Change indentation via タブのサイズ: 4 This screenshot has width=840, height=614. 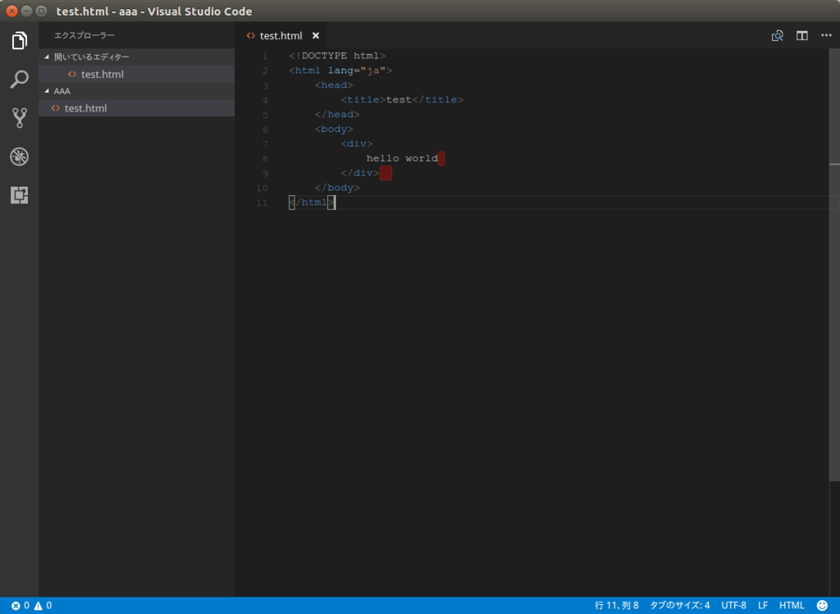click(680, 606)
